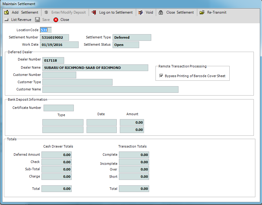Click the Re-Transmit icon

(201, 12)
